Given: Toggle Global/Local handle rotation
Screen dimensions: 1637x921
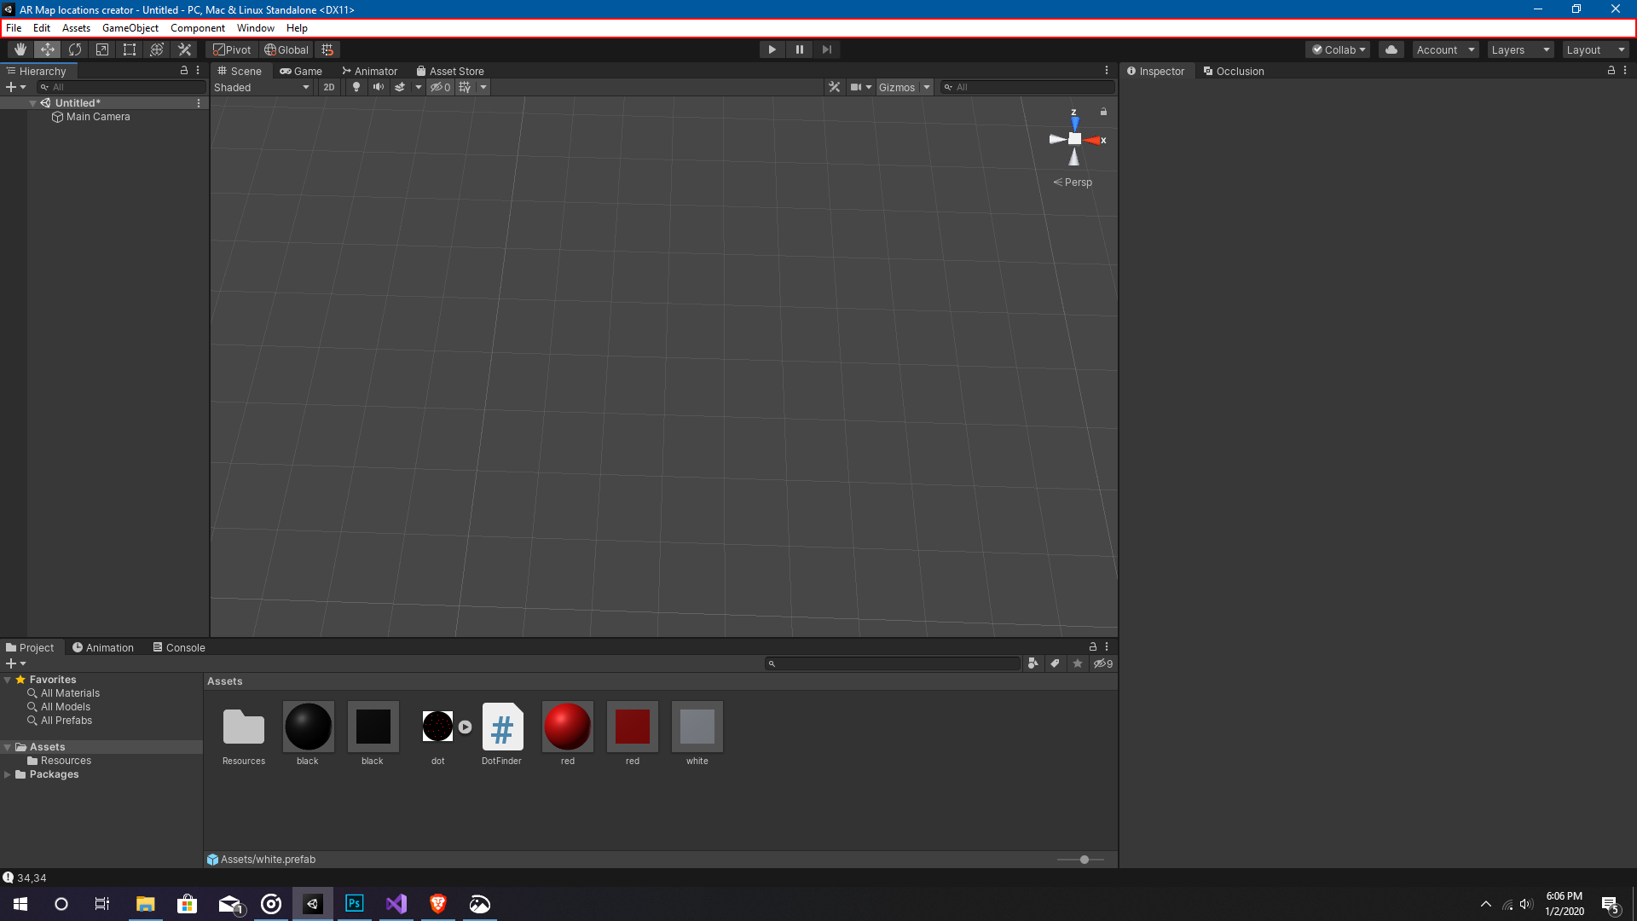Looking at the screenshot, I should pyautogui.click(x=286, y=49).
